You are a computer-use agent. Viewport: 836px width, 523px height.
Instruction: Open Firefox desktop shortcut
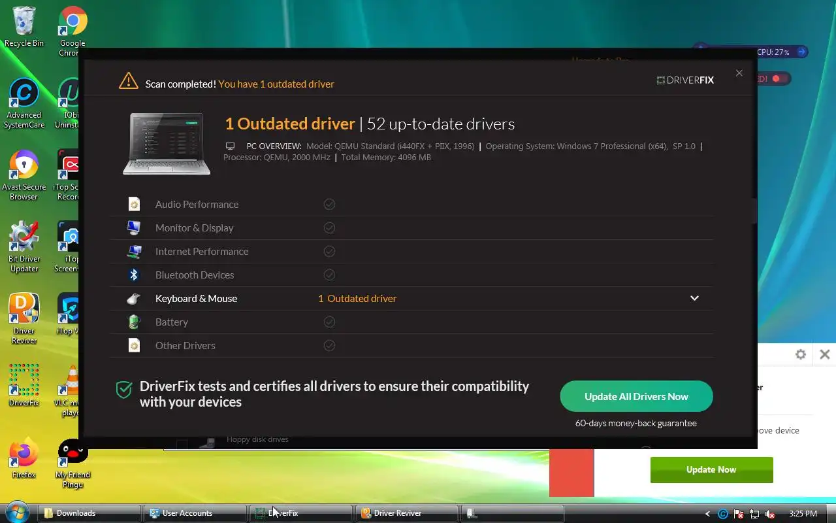pyautogui.click(x=24, y=459)
